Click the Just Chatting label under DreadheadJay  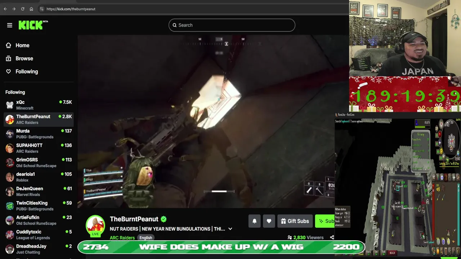coord(28,252)
